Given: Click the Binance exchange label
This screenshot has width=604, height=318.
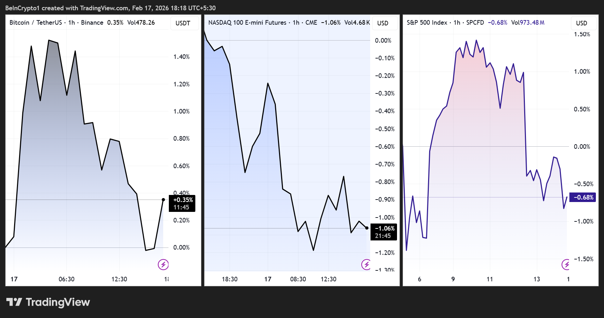Looking at the screenshot, I should (92, 22).
